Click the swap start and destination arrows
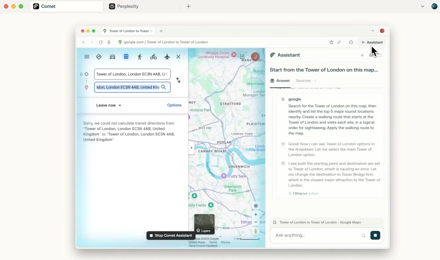Viewport: 440px width, 260px height. click(x=178, y=80)
